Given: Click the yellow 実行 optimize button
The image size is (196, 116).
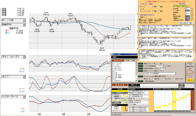Looking at the screenshot, I should click(190, 80).
